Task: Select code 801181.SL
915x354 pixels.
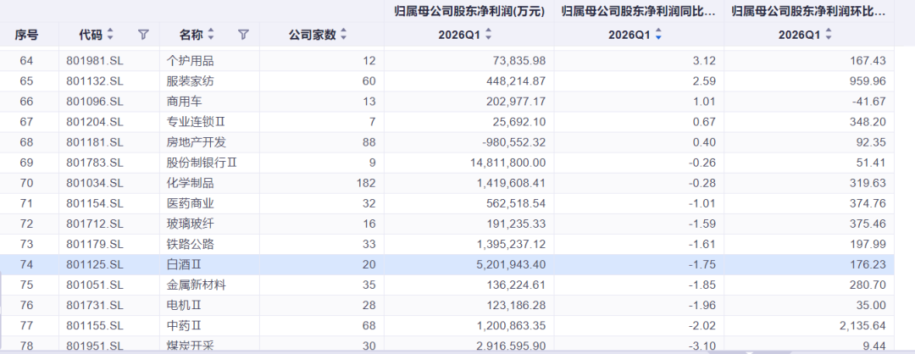Action: [x=95, y=142]
